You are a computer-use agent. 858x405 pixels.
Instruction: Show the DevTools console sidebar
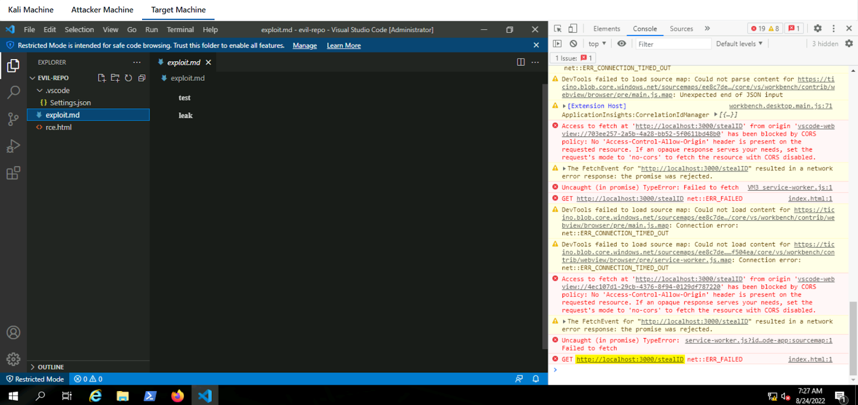[x=558, y=43]
